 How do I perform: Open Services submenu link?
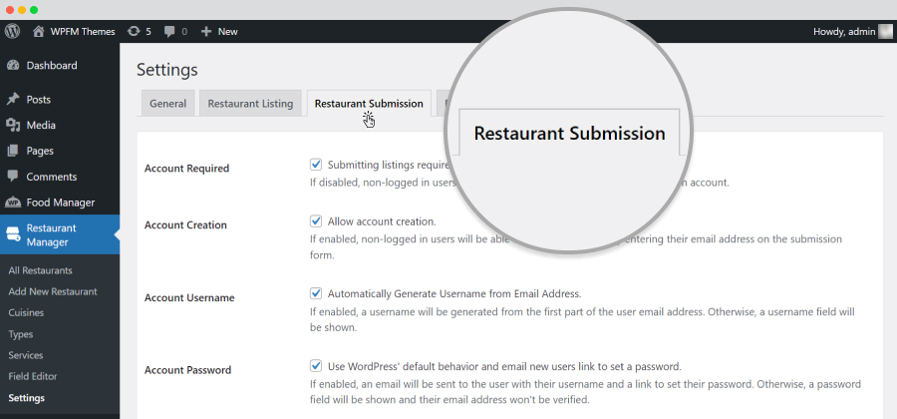tap(26, 355)
